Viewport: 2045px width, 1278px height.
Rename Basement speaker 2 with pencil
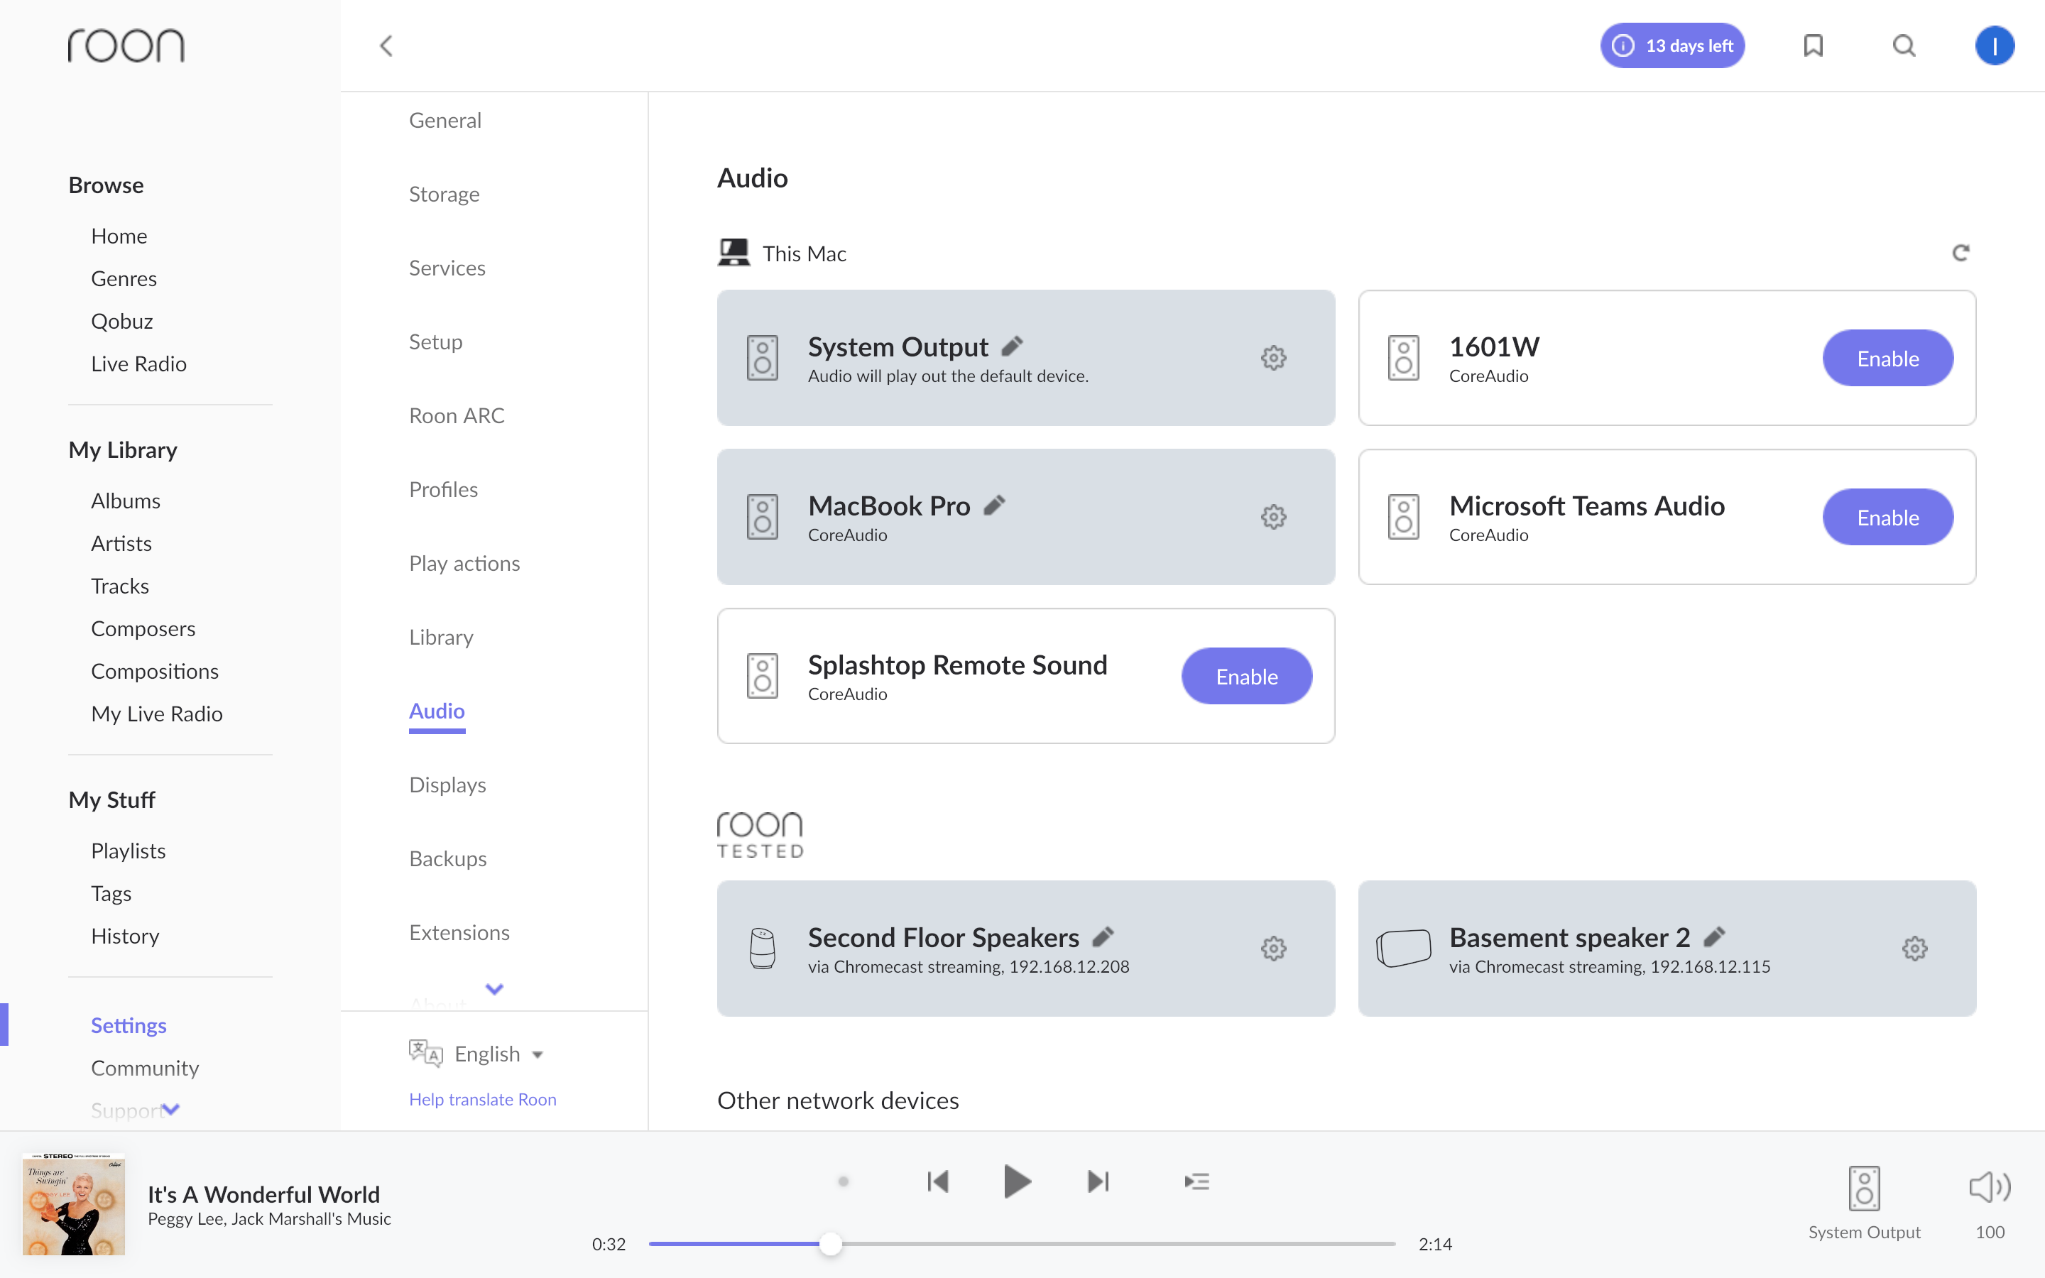click(x=1715, y=936)
